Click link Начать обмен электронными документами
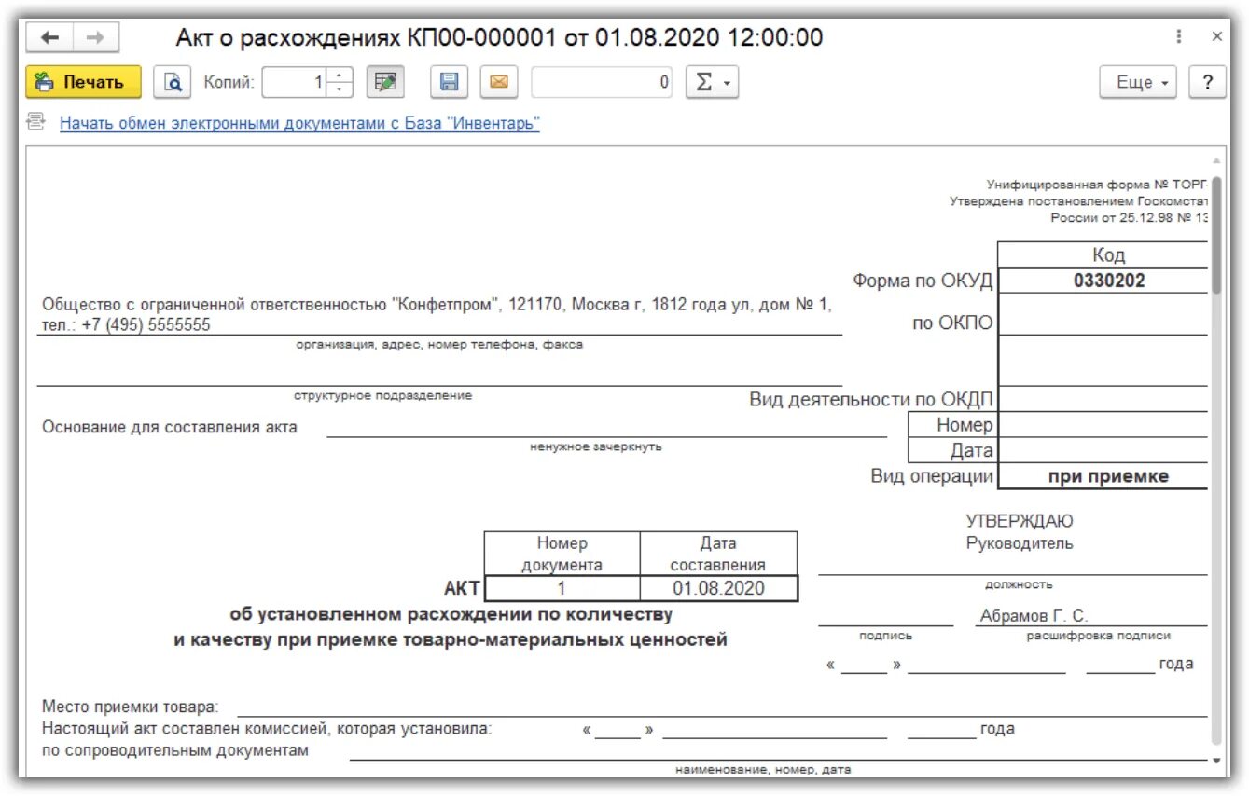This screenshot has width=1249, height=796. click(x=299, y=123)
